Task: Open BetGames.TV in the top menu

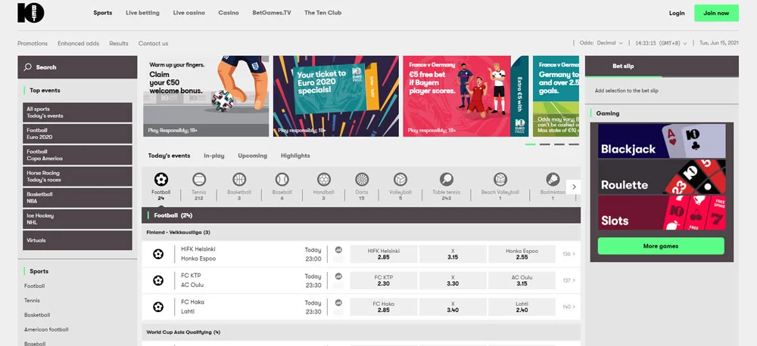Action: (x=272, y=13)
